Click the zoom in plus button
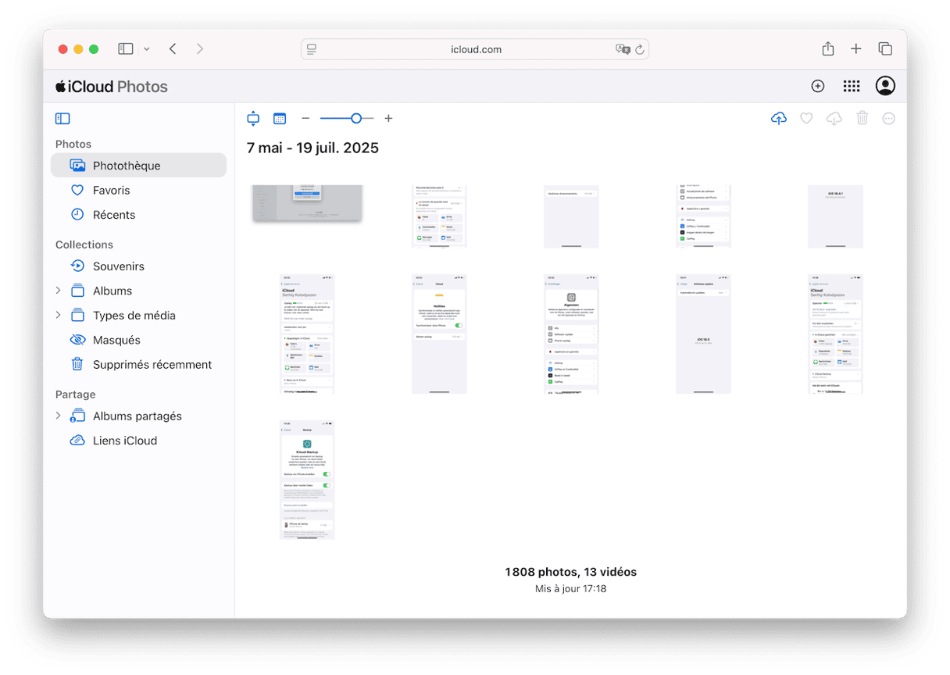950x675 pixels. [388, 119]
